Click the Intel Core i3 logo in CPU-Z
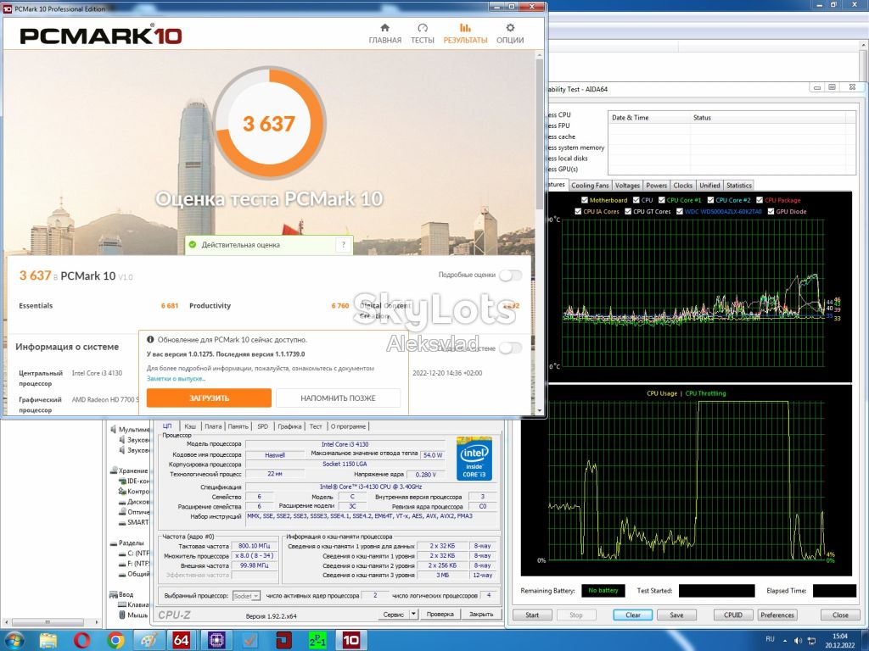The image size is (869, 651). pyautogui.click(x=474, y=459)
